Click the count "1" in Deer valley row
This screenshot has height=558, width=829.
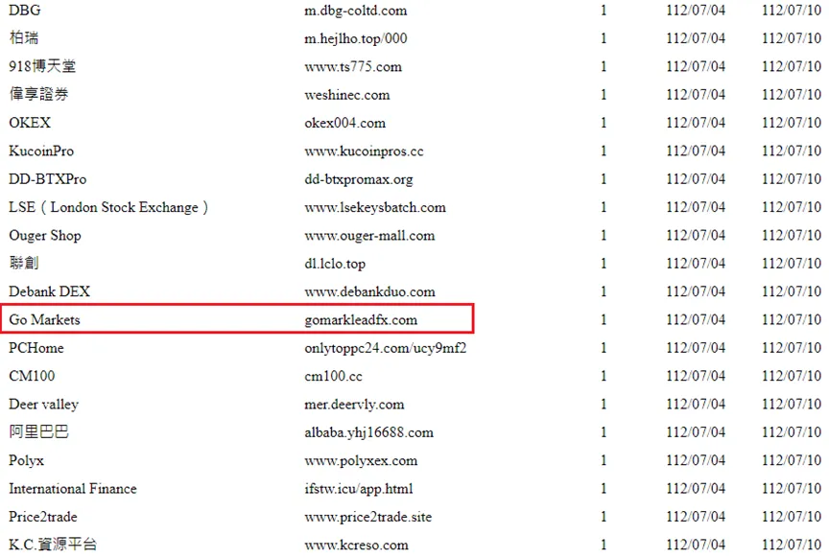point(604,405)
